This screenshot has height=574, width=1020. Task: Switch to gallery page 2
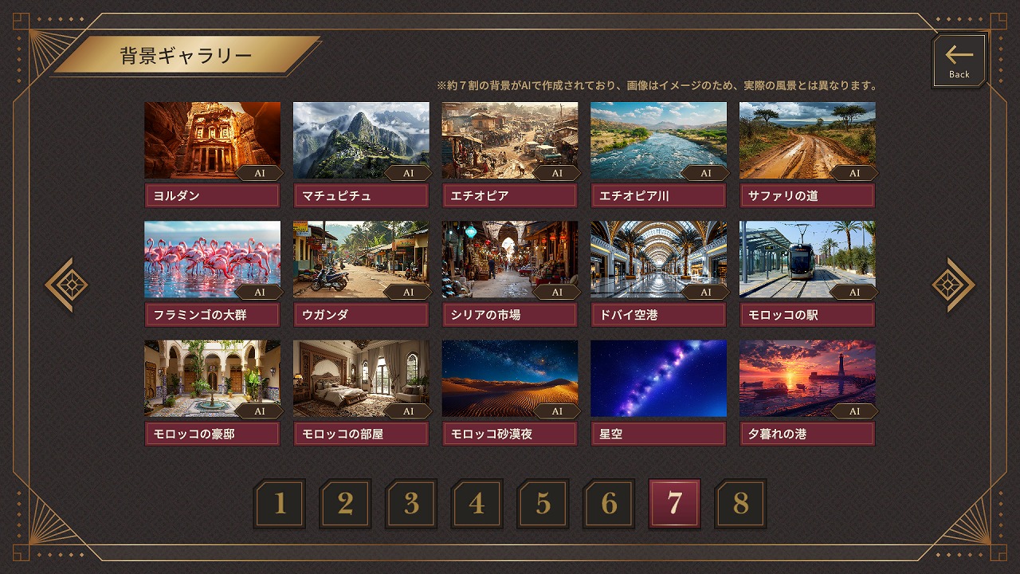pos(345,504)
